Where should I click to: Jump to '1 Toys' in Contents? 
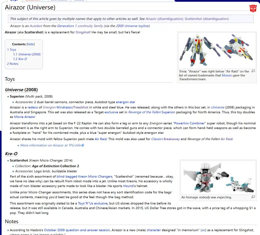[x=11, y=50]
